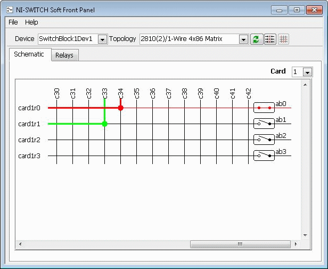
Task: Open the Help menu
Action: [31, 22]
